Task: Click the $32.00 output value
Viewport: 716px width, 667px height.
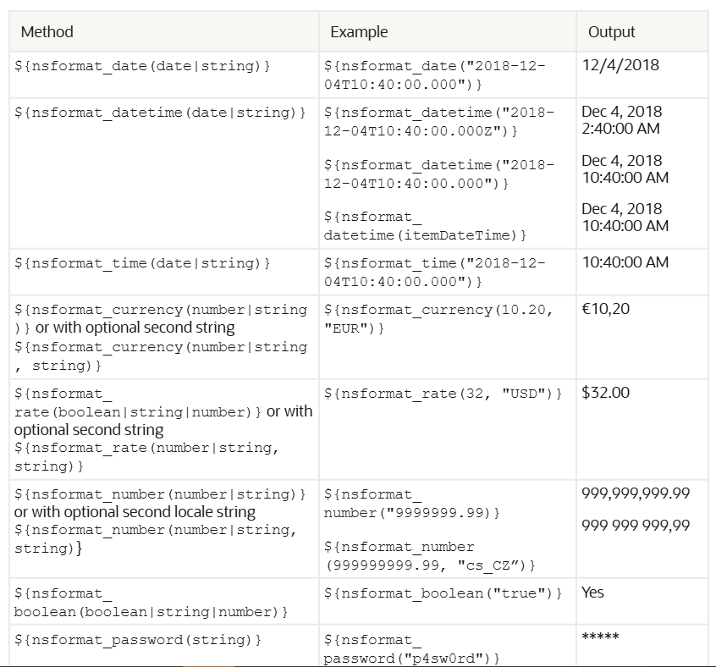Action: pos(606,393)
